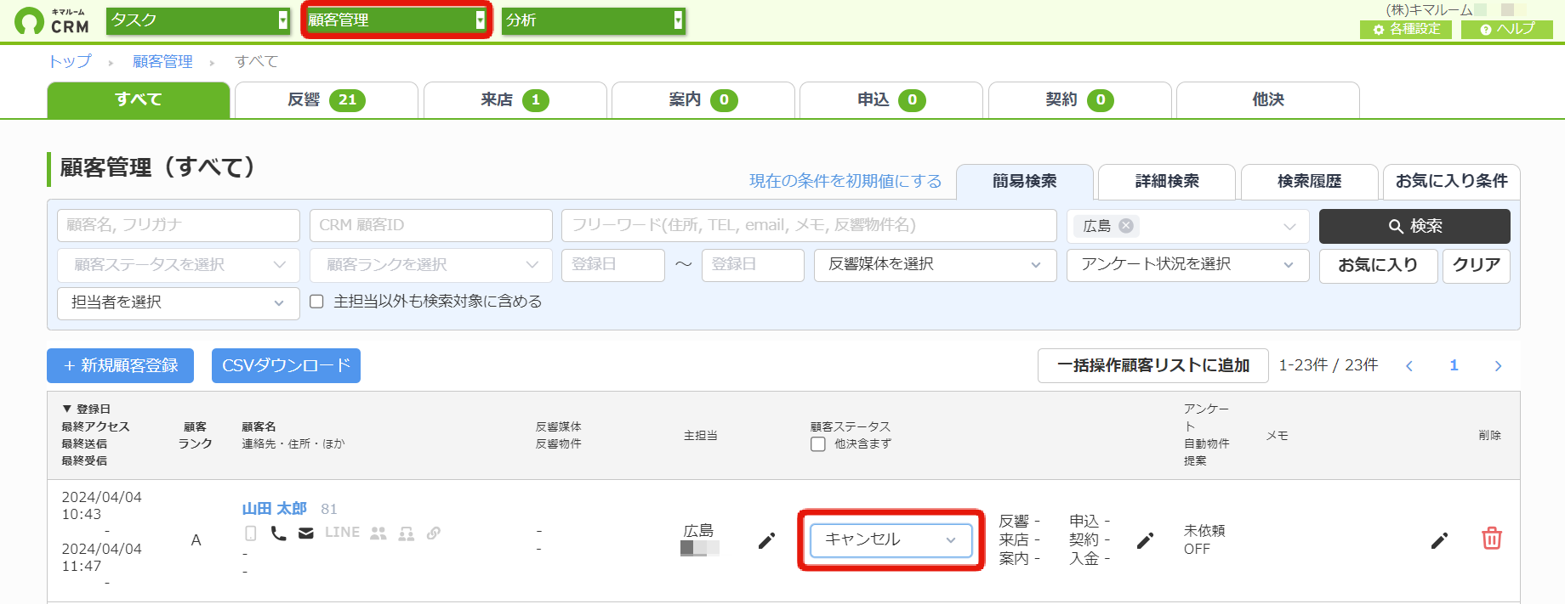Open the 詳細検索 tab
Image resolution: width=1565 pixels, height=604 pixels.
[x=1167, y=181]
